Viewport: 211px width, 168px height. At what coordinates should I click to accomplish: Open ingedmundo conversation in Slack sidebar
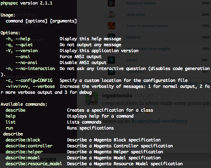[x=26, y=7]
